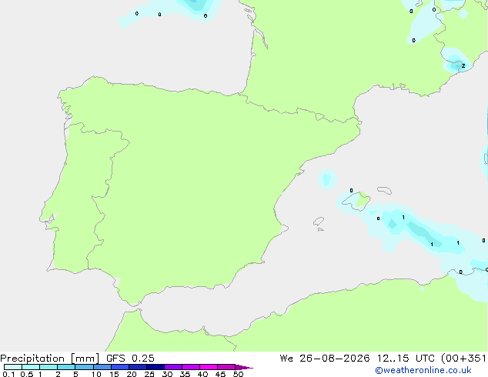Click the 5–10 mm legend swatch
This screenshot has width=488, height=377.
[x=85, y=367]
